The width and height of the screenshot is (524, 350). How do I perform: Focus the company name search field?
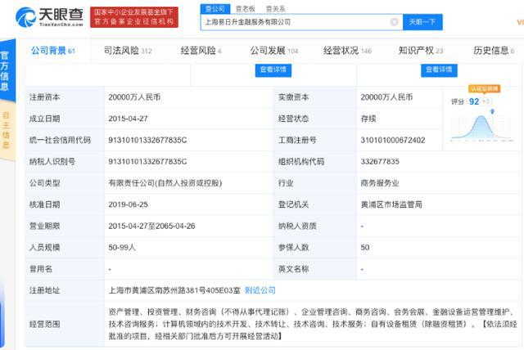[x=296, y=22]
